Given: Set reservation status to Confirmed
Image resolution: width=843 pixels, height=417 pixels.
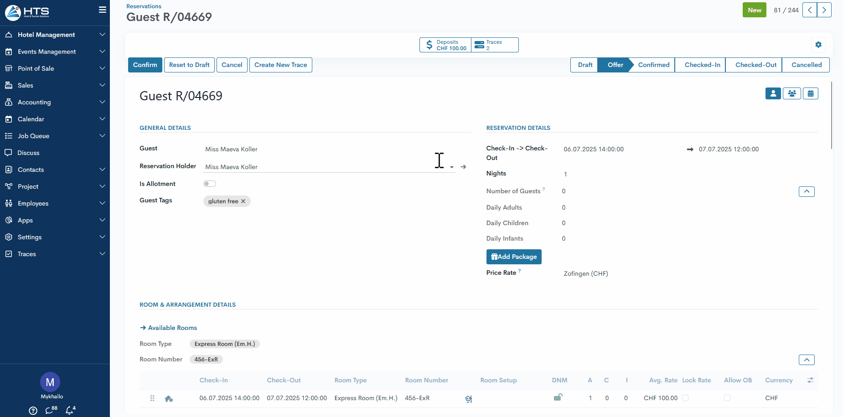Looking at the screenshot, I should (x=653, y=65).
